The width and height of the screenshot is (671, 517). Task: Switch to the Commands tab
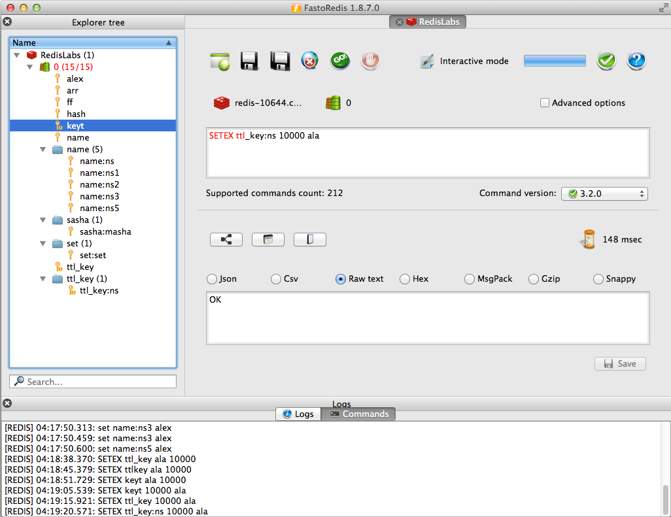pos(358,414)
